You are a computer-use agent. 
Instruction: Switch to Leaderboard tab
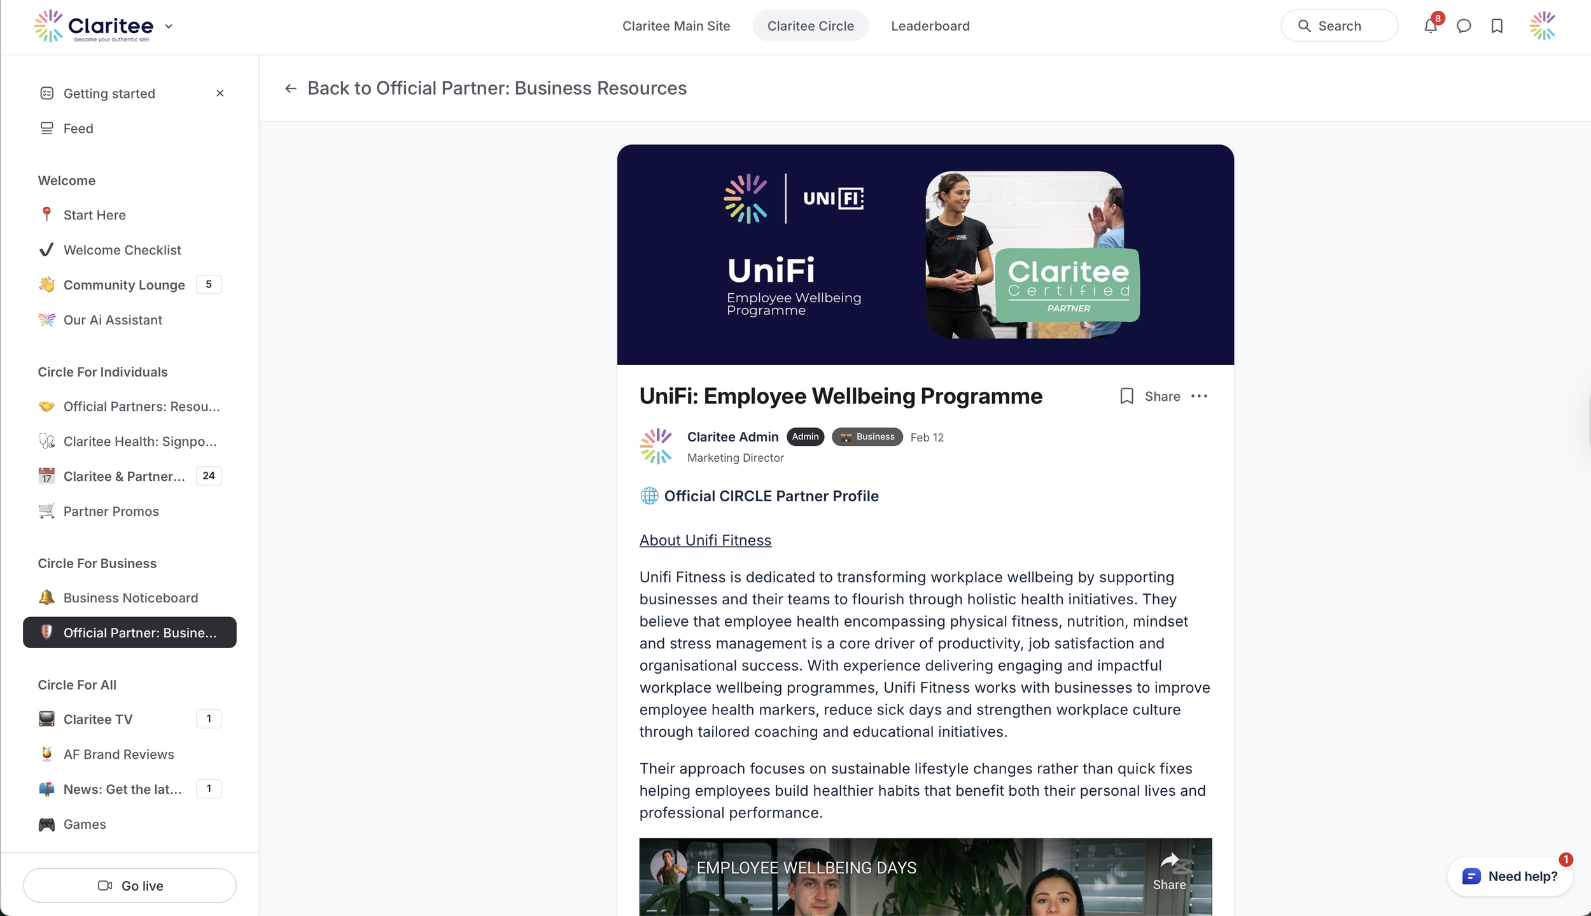(x=930, y=26)
